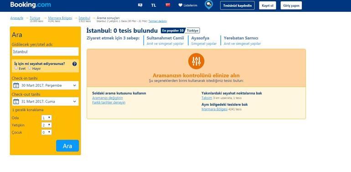Open the Yetişkin adults dropdown

coord(46,125)
